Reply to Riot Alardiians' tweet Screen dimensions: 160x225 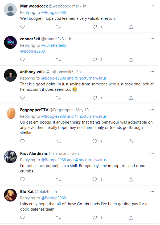pyautogui.click(x=22, y=179)
